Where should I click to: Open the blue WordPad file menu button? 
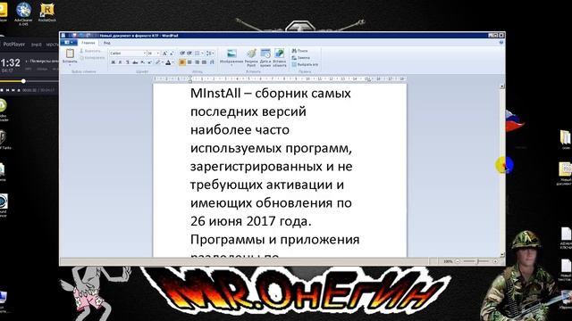click(69, 43)
